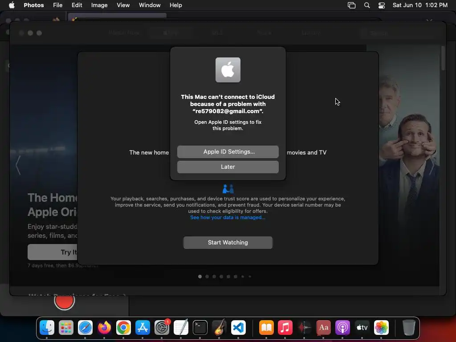The image size is (456, 342).
Task: Open the Help menu
Action: 175,5
